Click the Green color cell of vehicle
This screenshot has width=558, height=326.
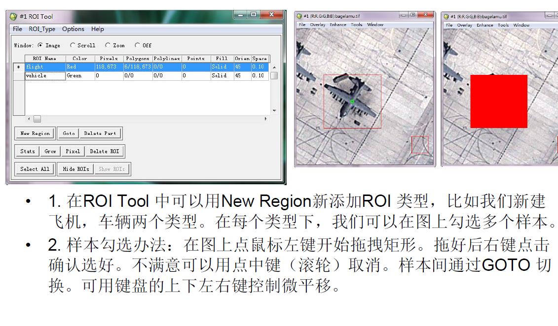(x=80, y=76)
